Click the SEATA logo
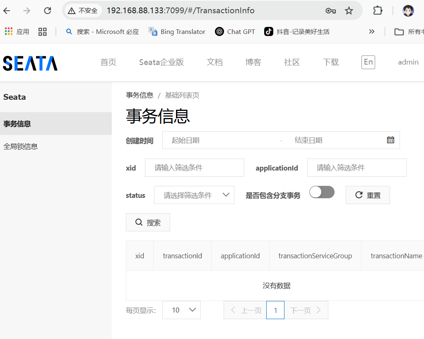Screen dimensions: 424x339 [x=30, y=63]
